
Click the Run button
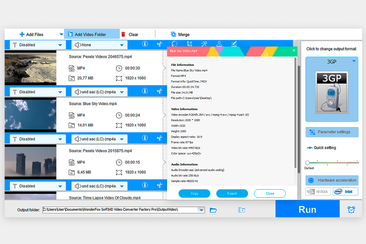coord(307,209)
